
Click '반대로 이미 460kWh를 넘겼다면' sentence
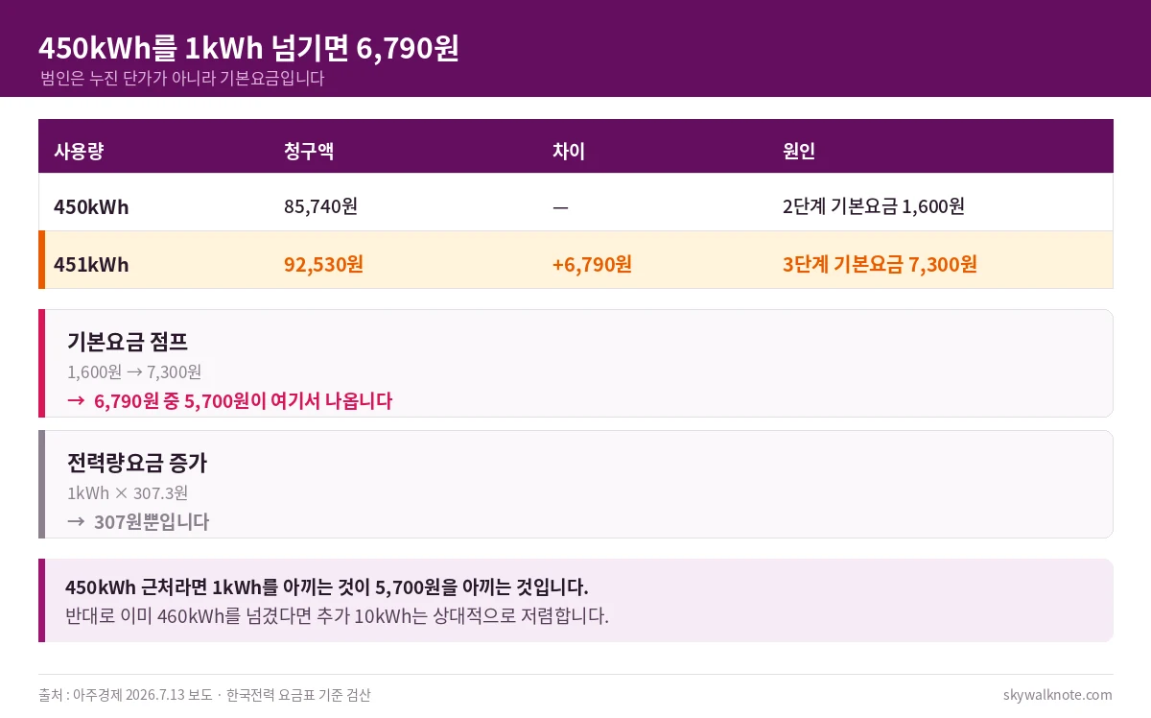tap(337, 615)
